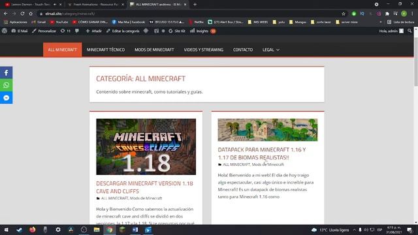Open Windows Settings gear in taskbar

[58, 230]
